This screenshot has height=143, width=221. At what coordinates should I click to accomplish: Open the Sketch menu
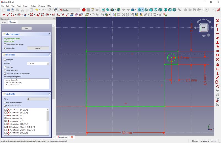coord(33,6)
